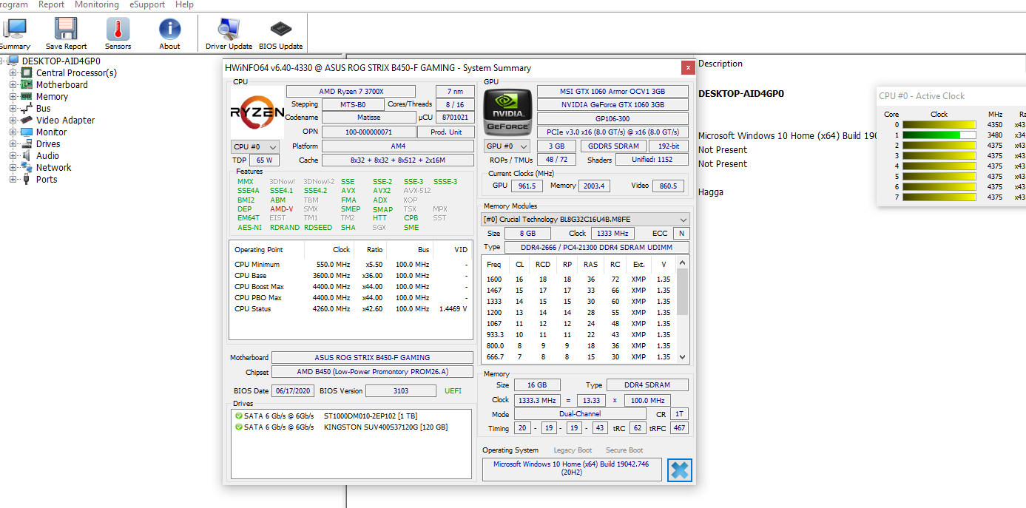Open the memory module Crucial Technology dropdown

(x=585, y=220)
